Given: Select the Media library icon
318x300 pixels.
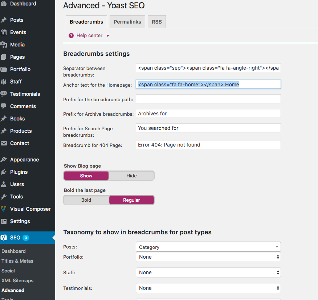Looking at the screenshot, I should click(x=4, y=44).
